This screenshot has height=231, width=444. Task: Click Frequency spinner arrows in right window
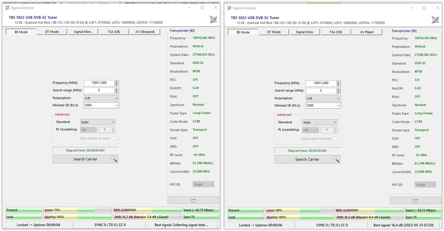click(x=339, y=83)
